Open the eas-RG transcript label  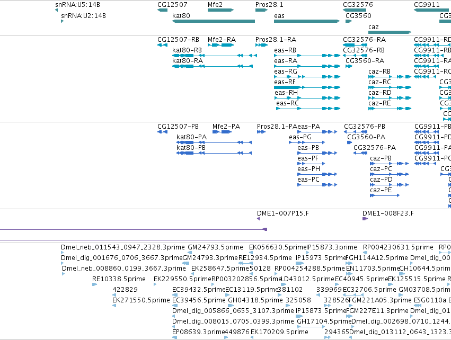coord(286,71)
